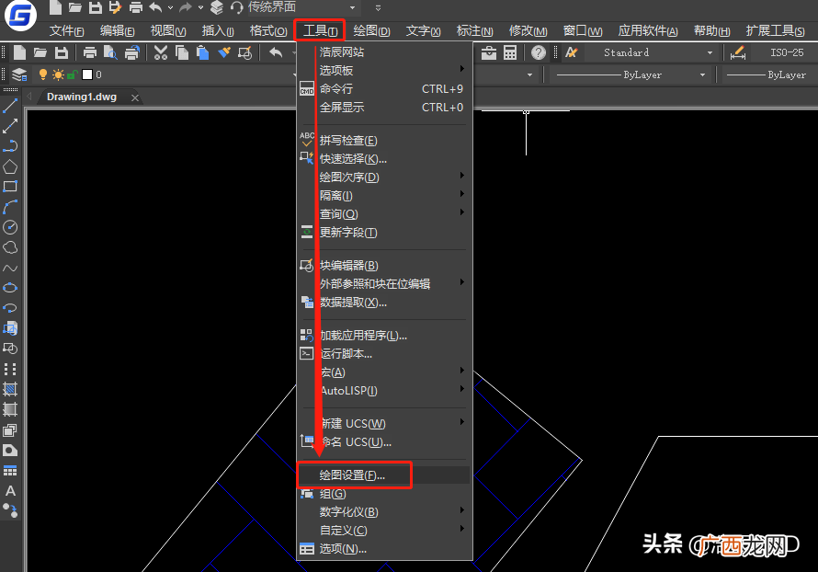The height and width of the screenshot is (572, 818).
Task: Click 命令行 menu entry
Action: tap(384, 88)
